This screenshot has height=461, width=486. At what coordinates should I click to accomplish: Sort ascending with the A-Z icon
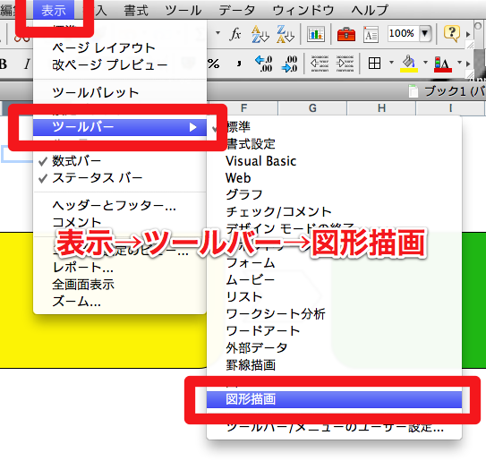coord(260,34)
